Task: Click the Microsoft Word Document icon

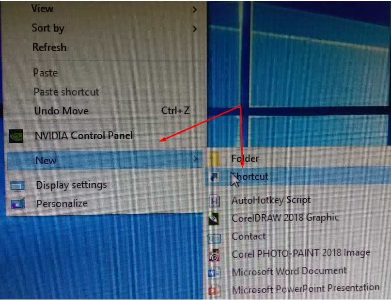Action: pos(214,273)
